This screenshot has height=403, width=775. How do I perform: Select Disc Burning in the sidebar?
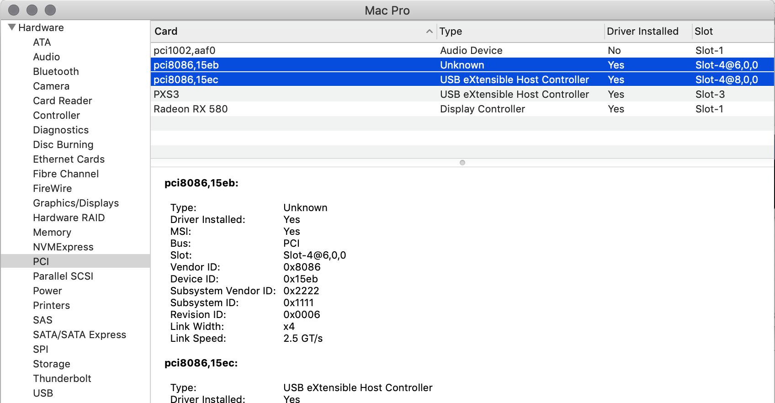[x=63, y=145]
